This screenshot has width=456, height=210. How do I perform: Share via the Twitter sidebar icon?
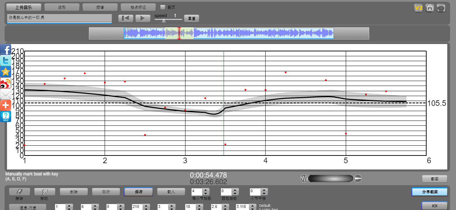coord(6,60)
